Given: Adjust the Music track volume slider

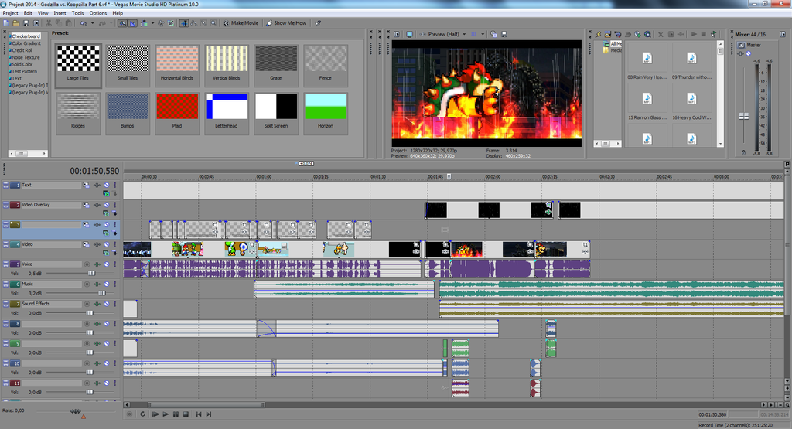Looking at the screenshot, I should point(102,293).
